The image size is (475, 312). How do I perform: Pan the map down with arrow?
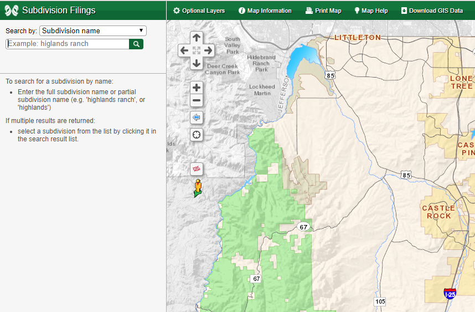[196, 63]
